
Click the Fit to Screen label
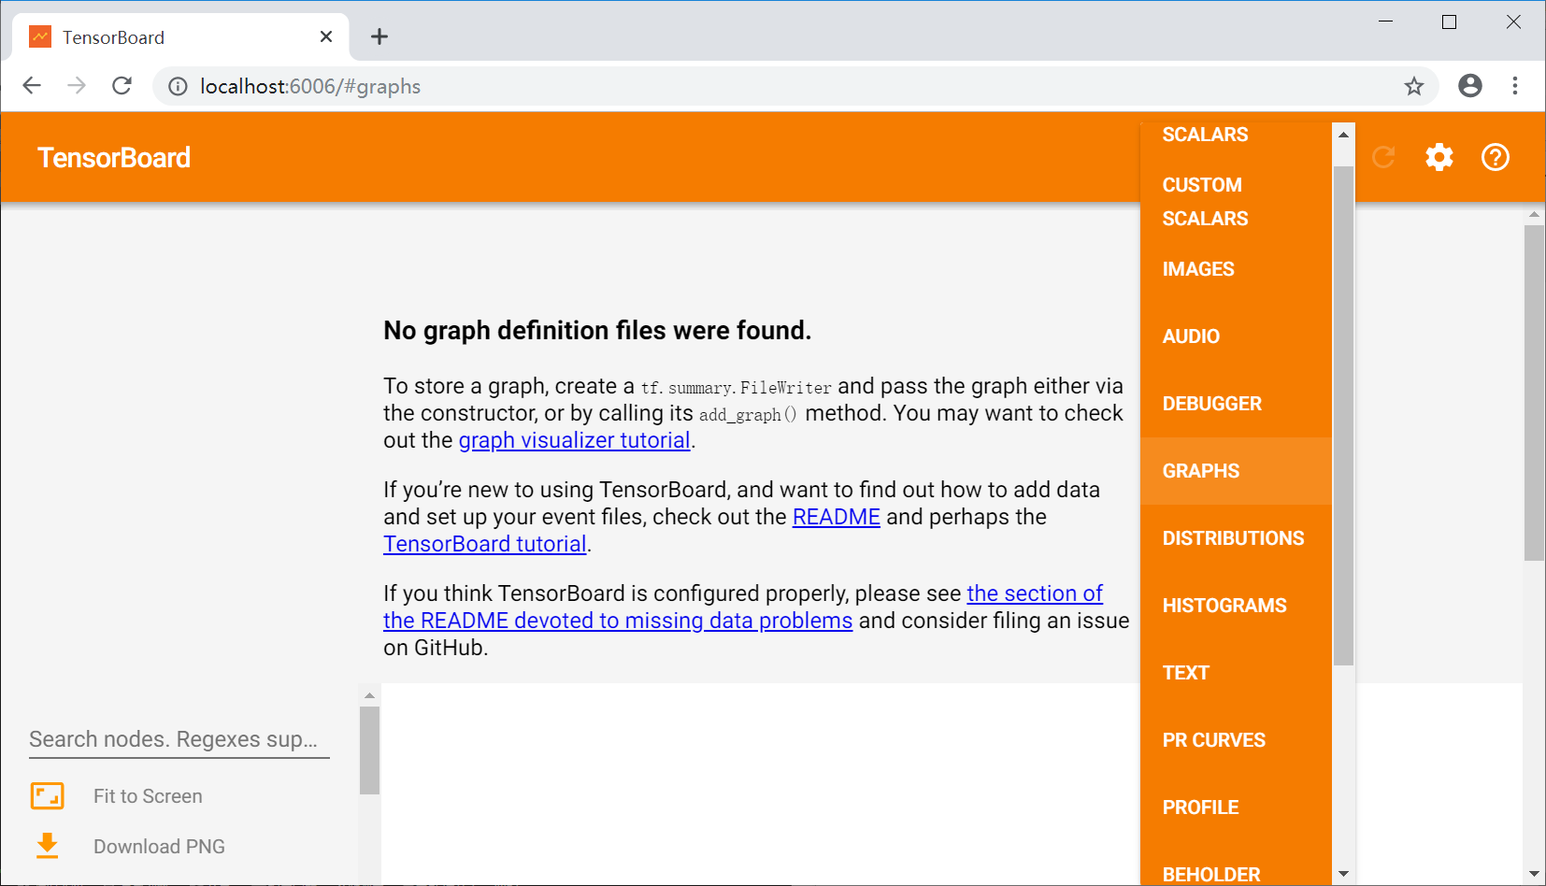coord(148,796)
